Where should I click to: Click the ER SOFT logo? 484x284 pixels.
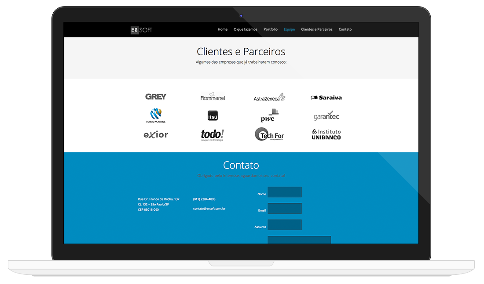pyautogui.click(x=141, y=30)
